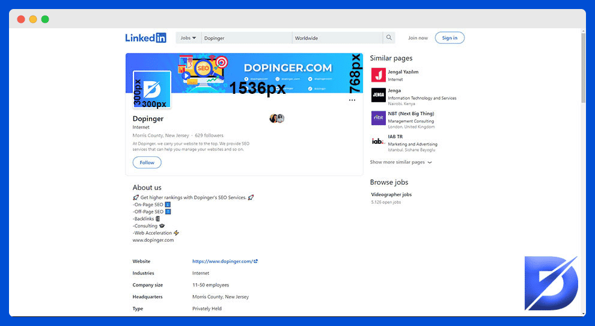
Task: Click the page vertical scrollbar thumb
Action: coord(583,67)
